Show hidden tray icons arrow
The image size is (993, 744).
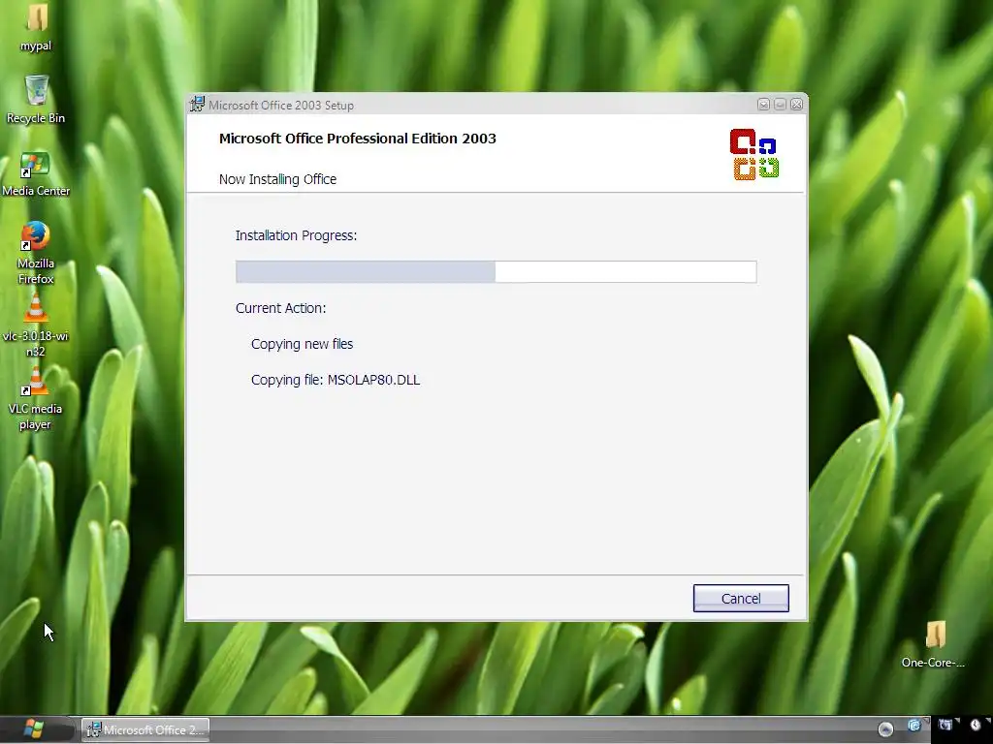point(885,730)
